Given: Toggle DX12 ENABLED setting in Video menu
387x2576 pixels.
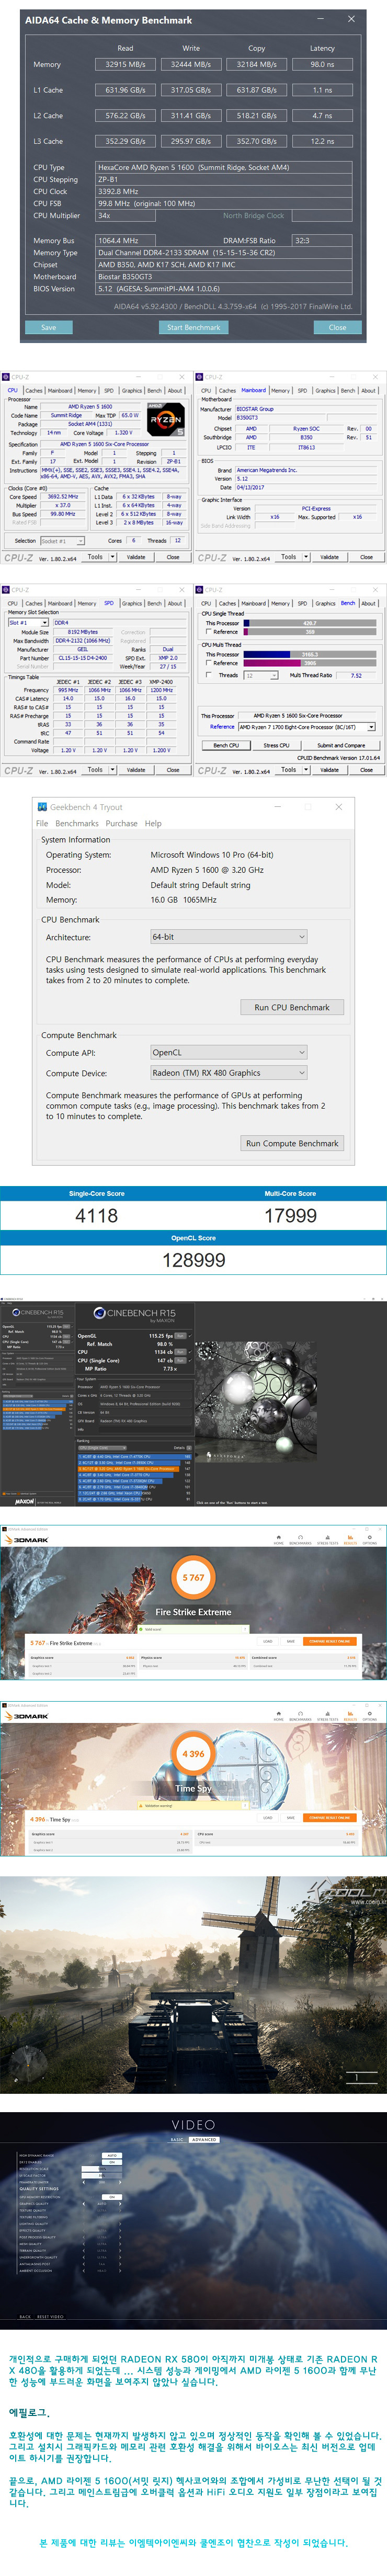Looking at the screenshot, I should (x=112, y=2162).
